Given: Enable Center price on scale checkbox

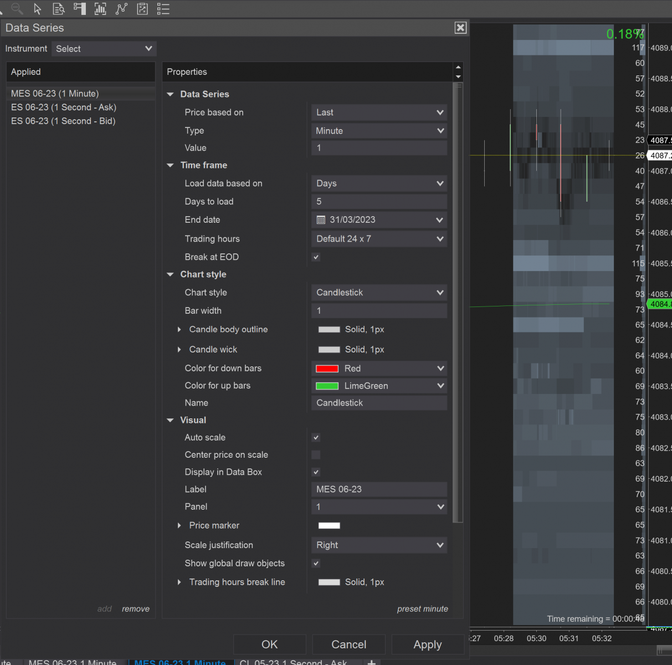Looking at the screenshot, I should 316,455.
